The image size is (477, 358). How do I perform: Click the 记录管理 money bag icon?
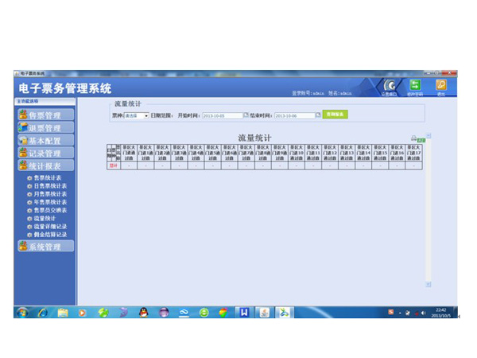pos(23,152)
